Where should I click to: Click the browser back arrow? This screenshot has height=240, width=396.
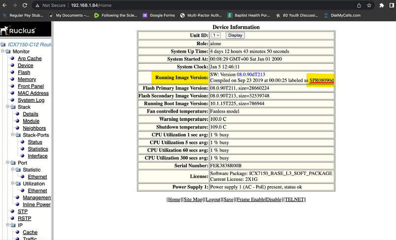4,5
